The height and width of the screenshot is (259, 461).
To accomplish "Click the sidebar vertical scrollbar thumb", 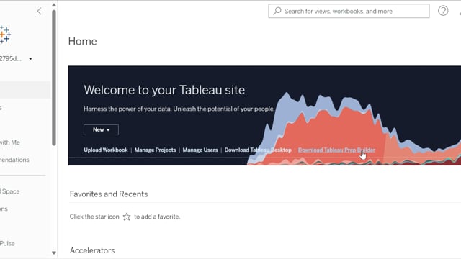I will point(54,78).
